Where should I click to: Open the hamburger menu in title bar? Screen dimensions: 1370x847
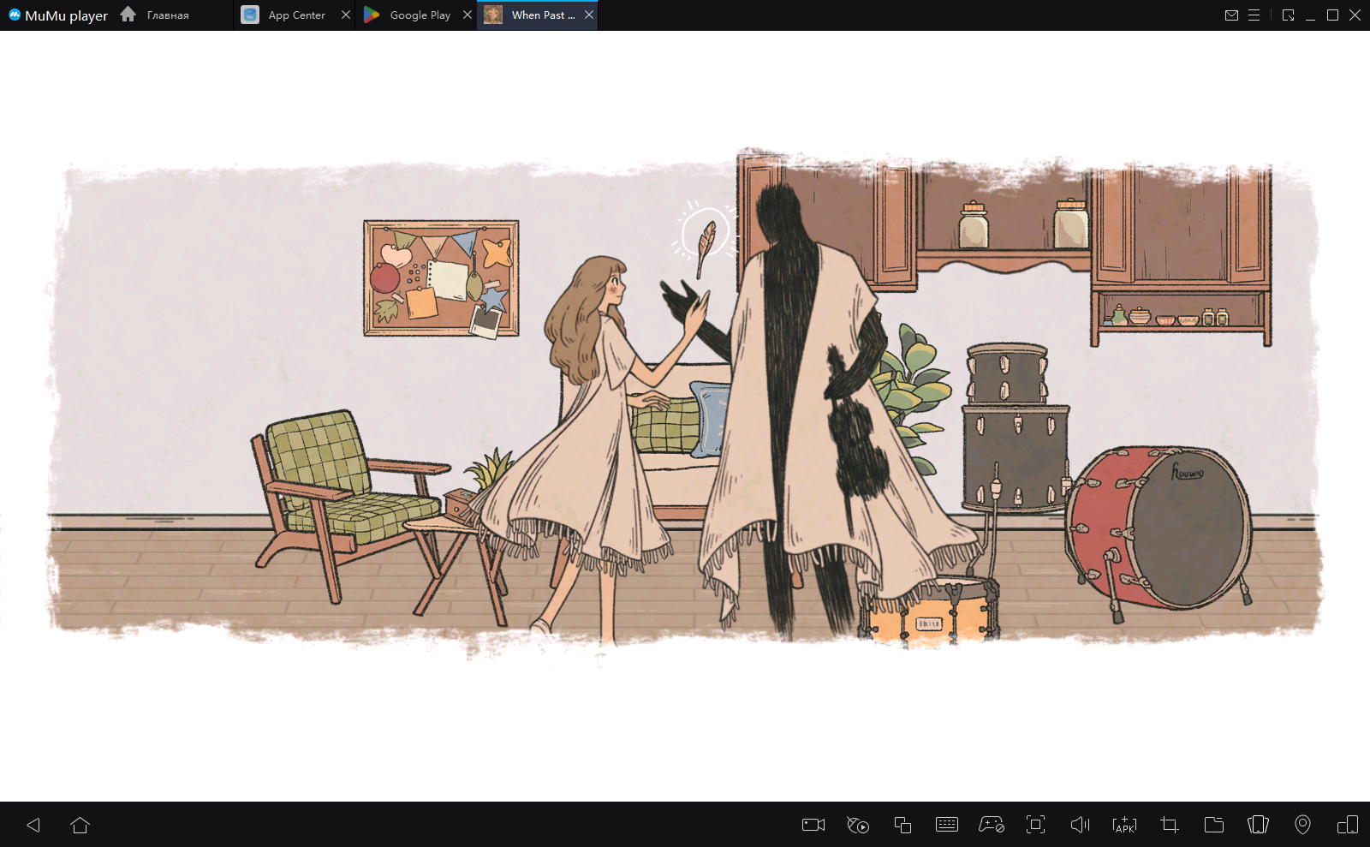click(x=1254, y=15)
